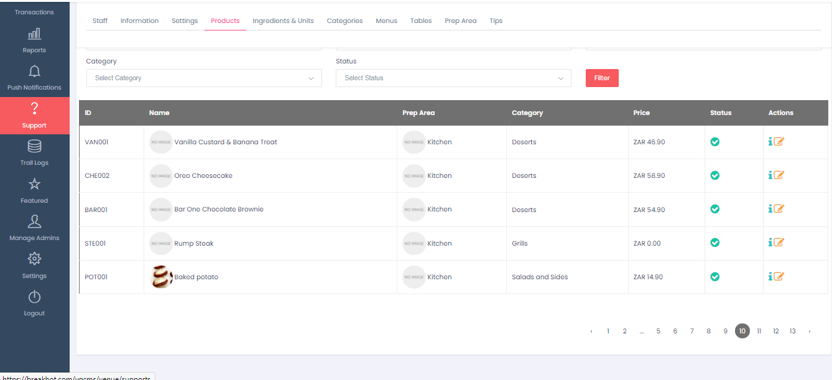The width and height of the screenshot is (832, 380).
Task: Click edit icon for Baked potato row
Action: point(779,277)
